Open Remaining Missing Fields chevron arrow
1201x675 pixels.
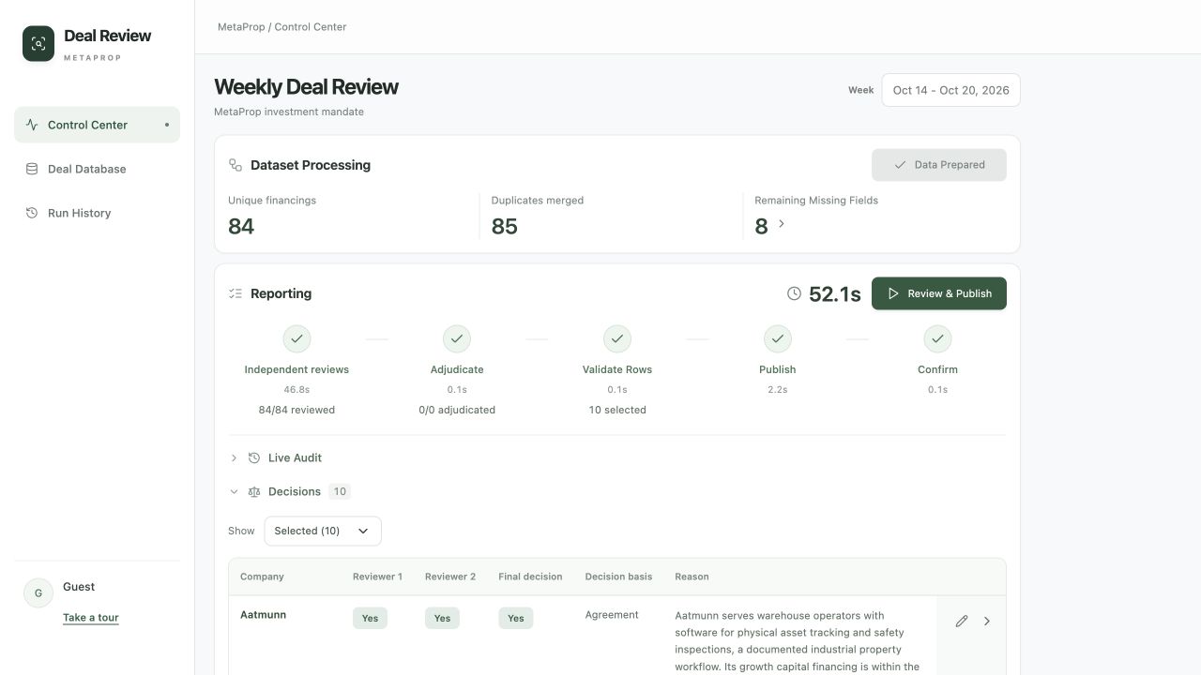(782, 224)
